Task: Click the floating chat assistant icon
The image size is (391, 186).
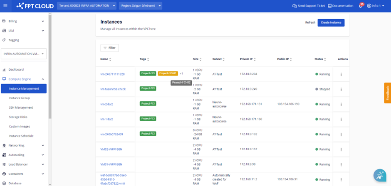Action: point(380,175)
